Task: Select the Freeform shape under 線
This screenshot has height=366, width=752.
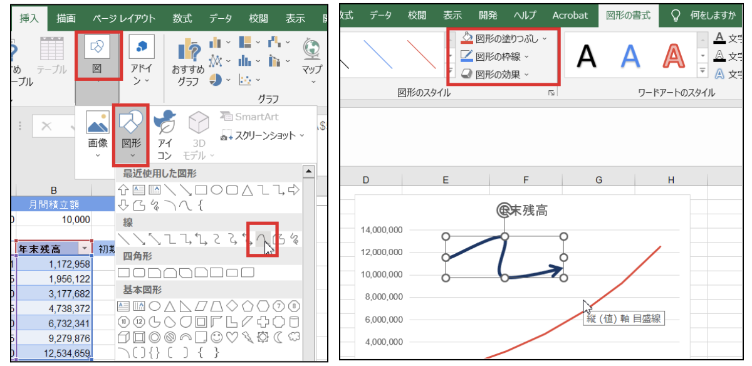Action: pos(278,238)
